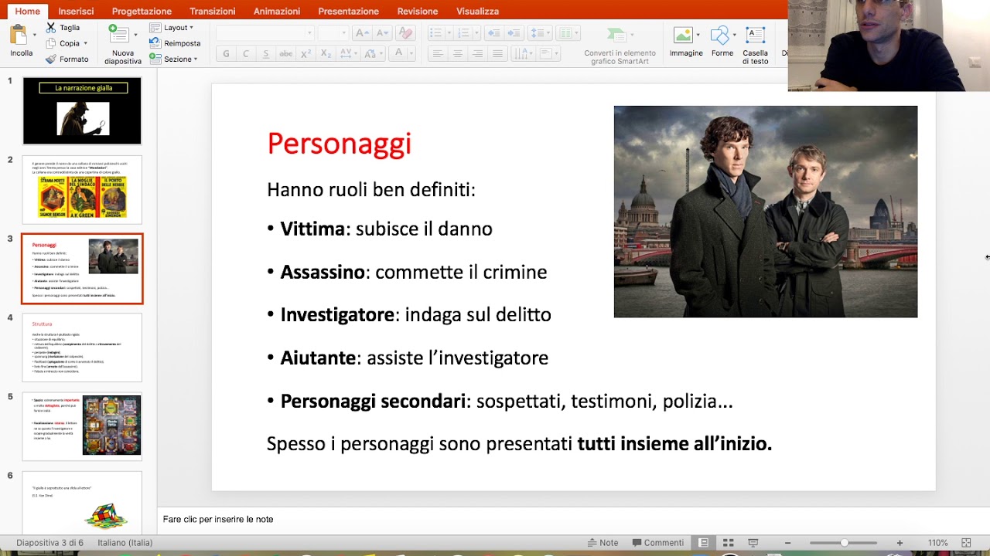This screenshot has width=990, height=556.
Task: Insert an Immagine picture
Action: (x=686, y=42)
